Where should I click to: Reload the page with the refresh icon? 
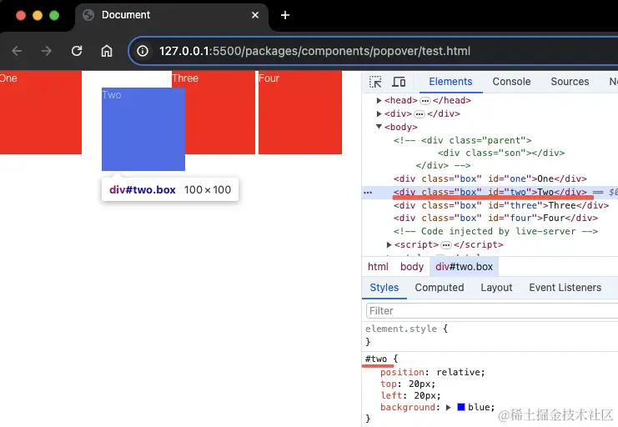point(77,51)
